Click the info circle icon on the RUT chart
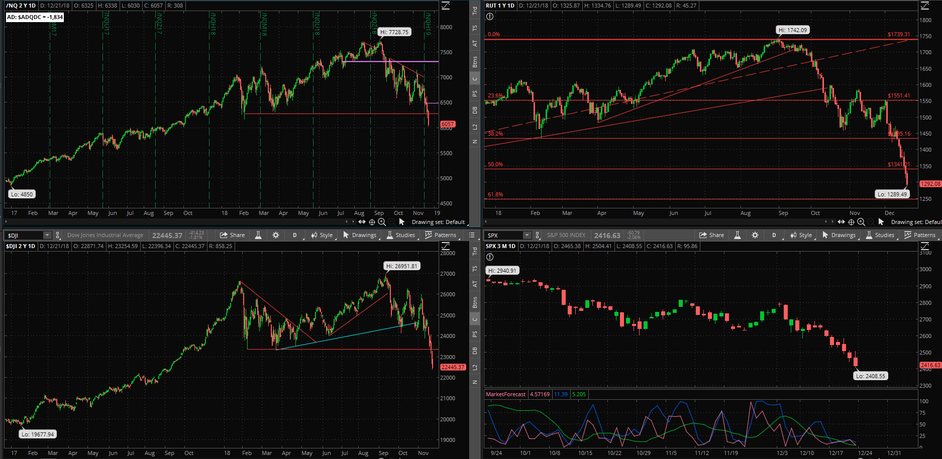Screen dimensions: 942x459 (490, 17)
